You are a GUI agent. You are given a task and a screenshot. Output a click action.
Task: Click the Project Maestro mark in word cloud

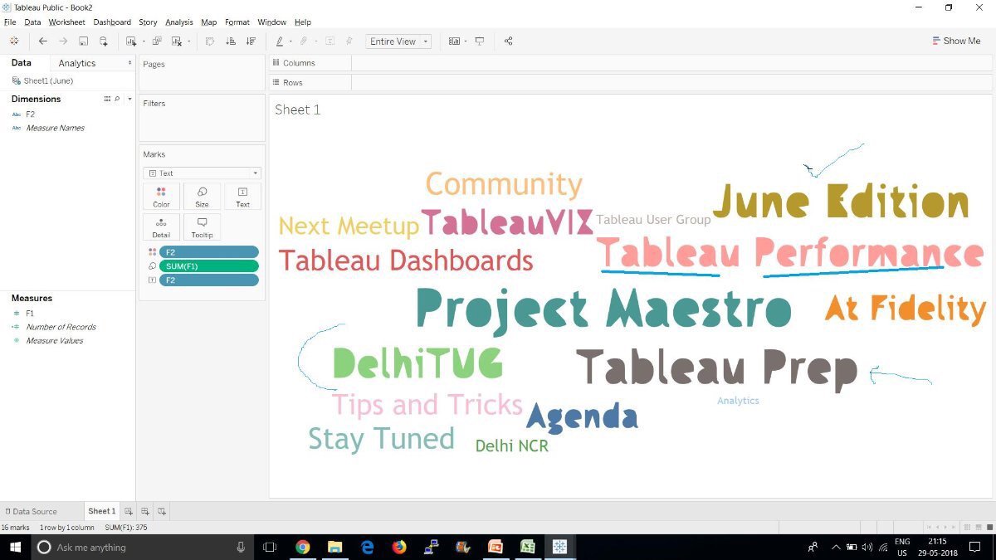click(603, 310)
